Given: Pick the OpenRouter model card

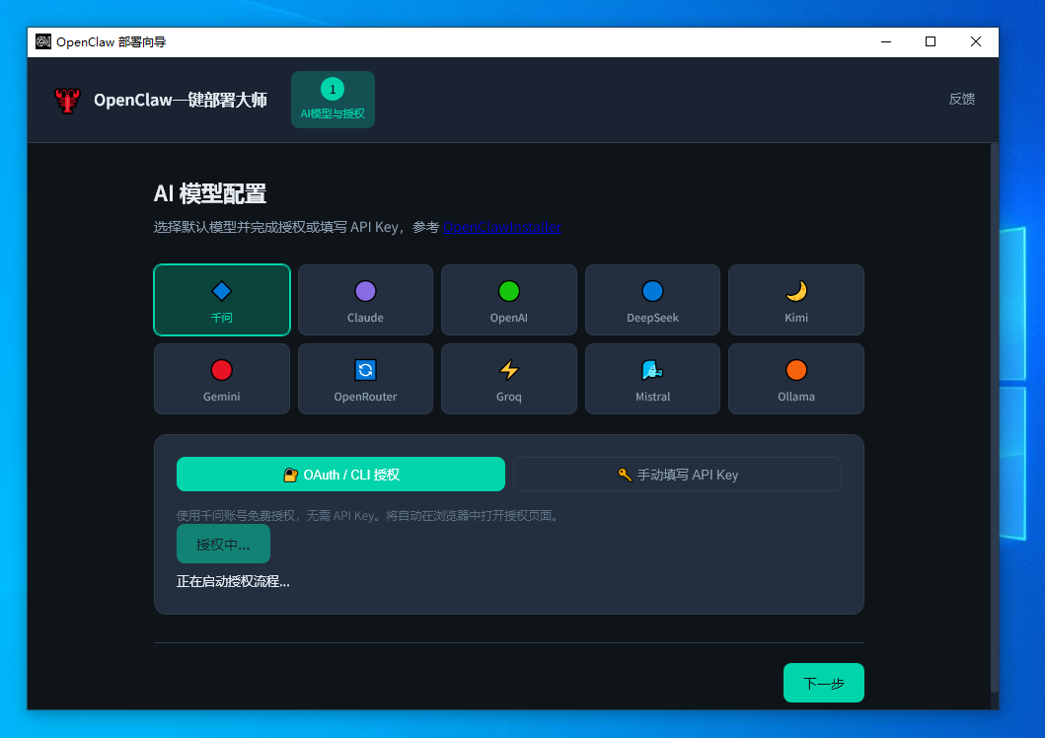Looking at the screenshot, I should tap(365, 379).
